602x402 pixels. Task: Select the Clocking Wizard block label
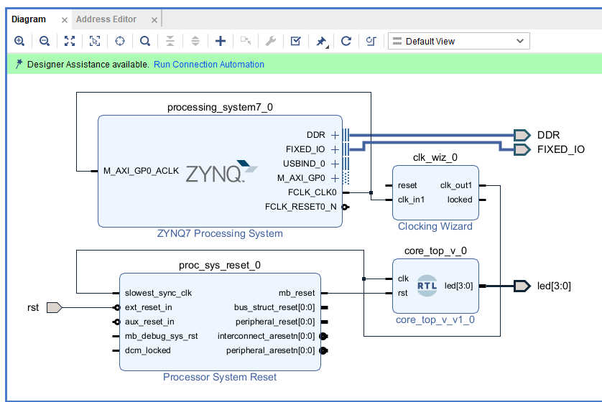(435, 226)
